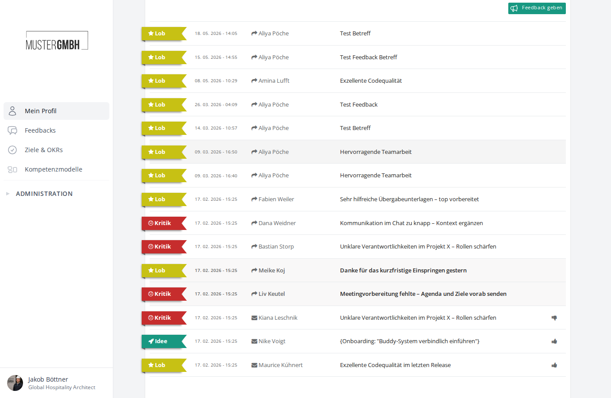Viewport: 611px width, 398px height.
Task: Click the Feedbacks chat bubble icon
Action: point(12,130)
